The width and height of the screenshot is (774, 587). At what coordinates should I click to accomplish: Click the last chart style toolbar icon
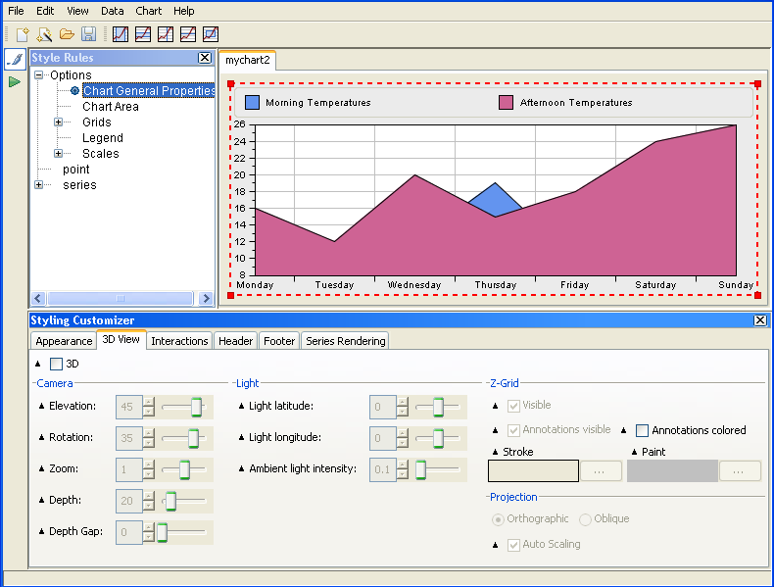point(210,34)
